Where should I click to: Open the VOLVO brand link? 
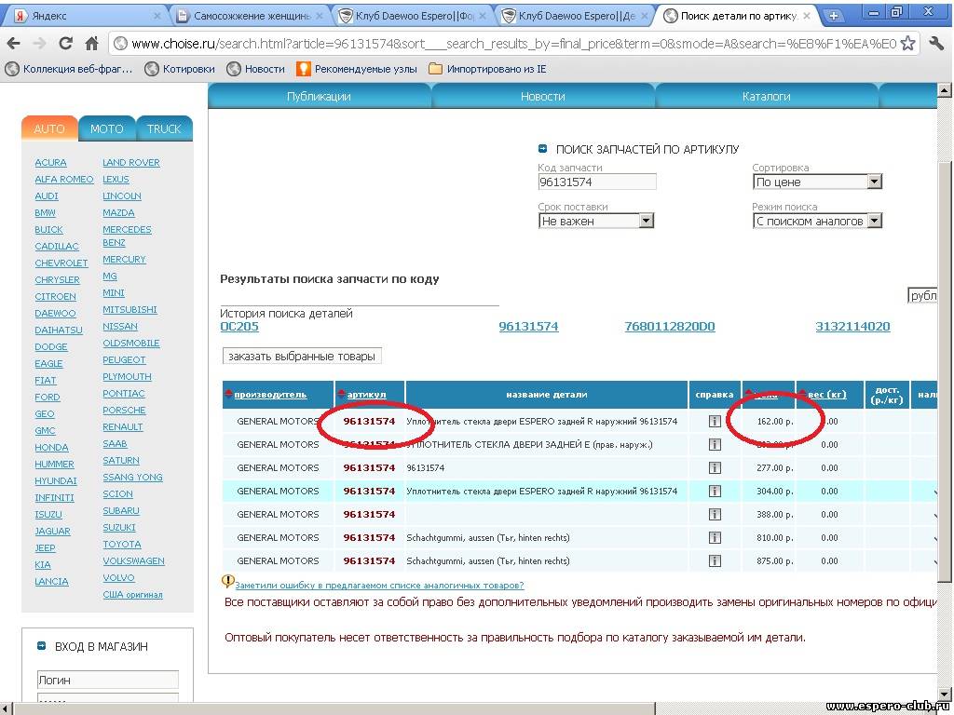(x=118, y=577)
